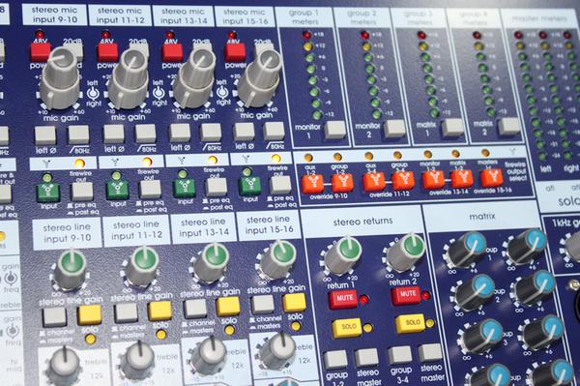Click the green firewire input button for 13-14

tap(184, 188)
